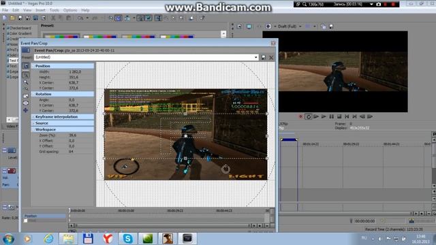Open the Help menu

pos(85,10)
